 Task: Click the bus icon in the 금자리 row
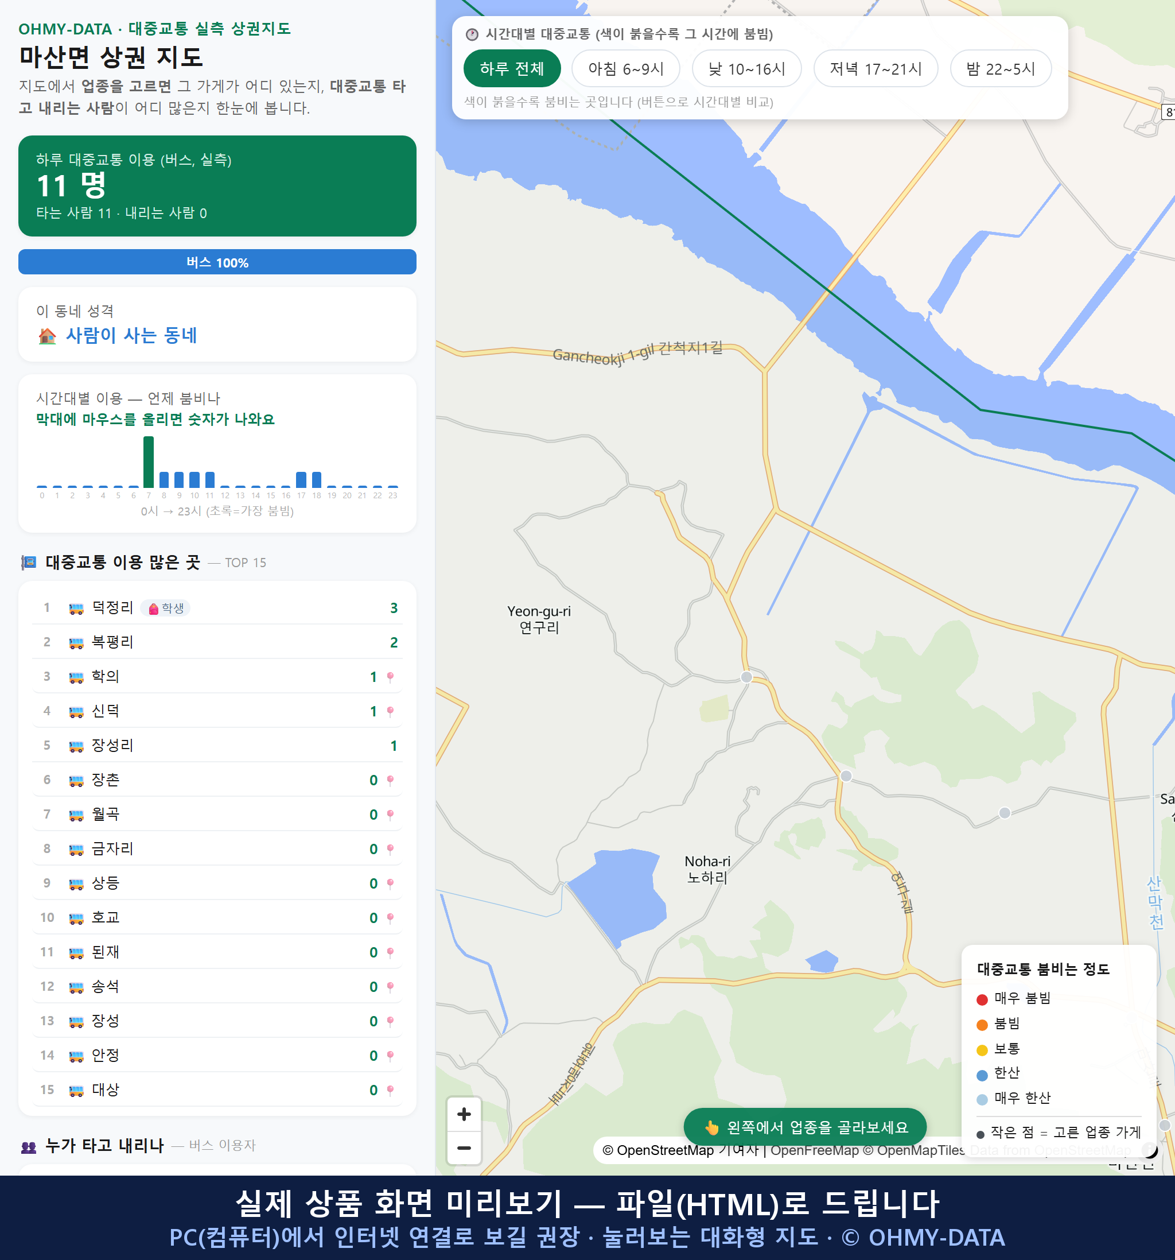[x=76, y=850]
